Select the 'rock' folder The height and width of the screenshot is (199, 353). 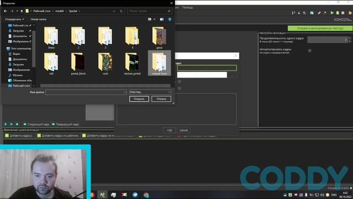pos(105,64)
